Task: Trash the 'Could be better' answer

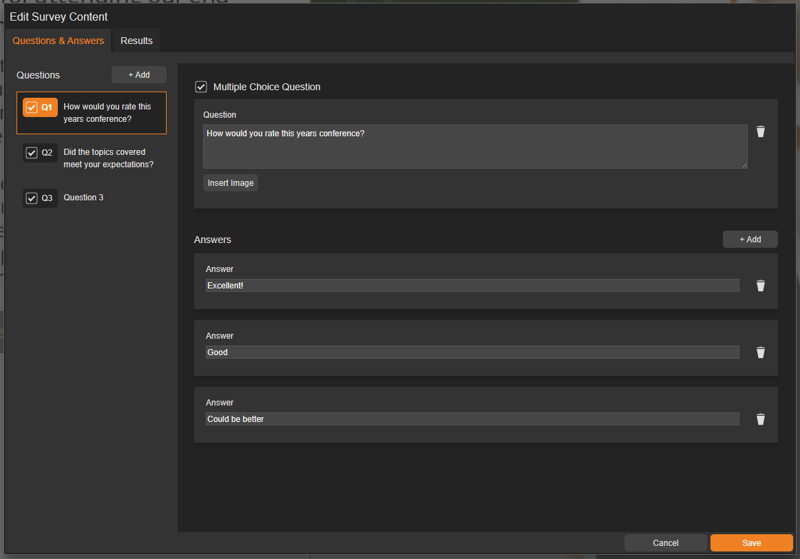Action: [x=760, y=419]
